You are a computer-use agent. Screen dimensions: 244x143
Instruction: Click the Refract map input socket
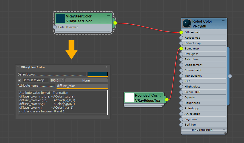pyautogui.click(x=181, y=43)
